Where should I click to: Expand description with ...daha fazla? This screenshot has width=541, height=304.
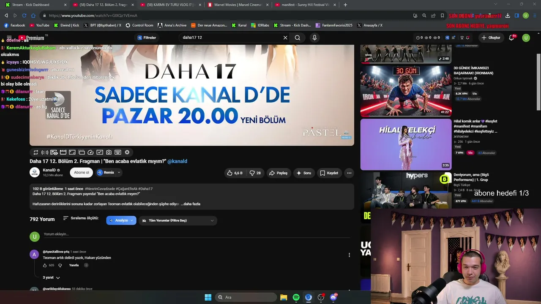pyautogui.click(x=190, y=204)
